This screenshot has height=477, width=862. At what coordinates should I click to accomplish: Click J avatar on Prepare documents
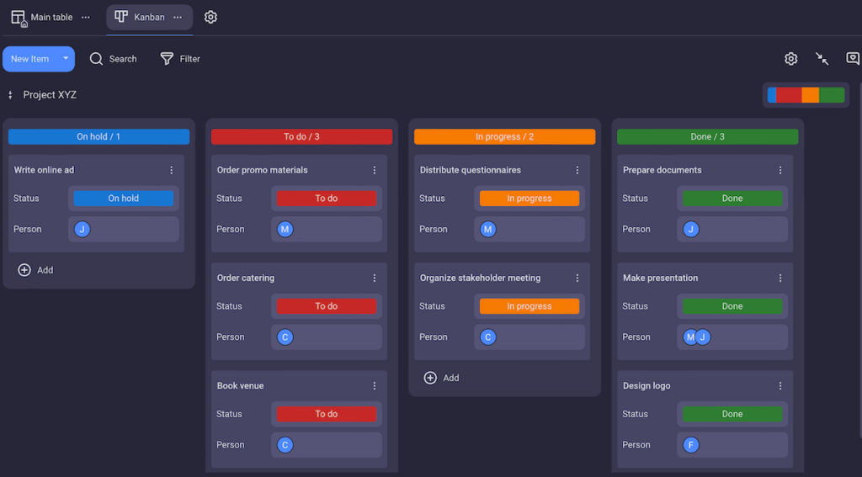(691, 229)
